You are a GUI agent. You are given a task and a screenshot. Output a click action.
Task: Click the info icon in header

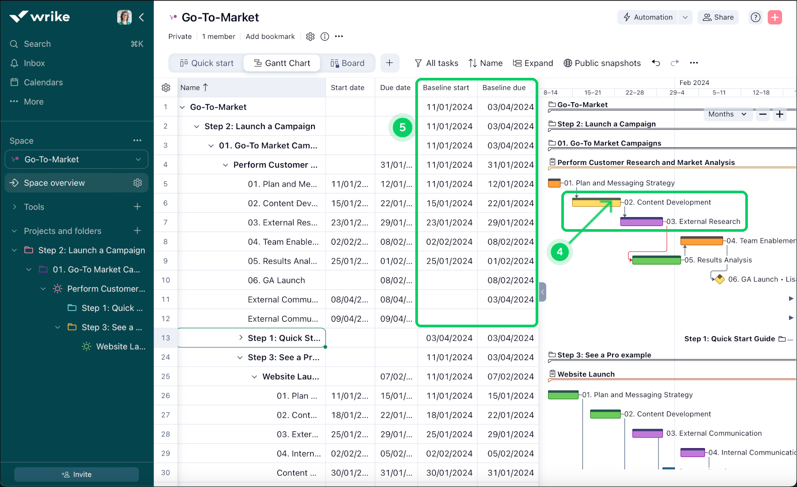click(325, 37)
